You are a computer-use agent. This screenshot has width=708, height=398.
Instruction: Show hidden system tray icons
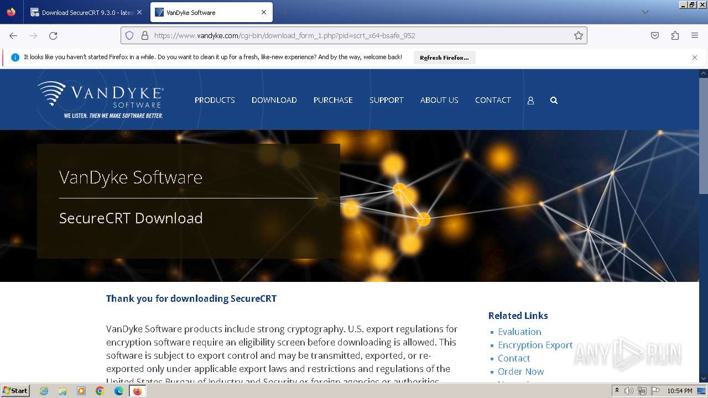(x=617, y=391)
